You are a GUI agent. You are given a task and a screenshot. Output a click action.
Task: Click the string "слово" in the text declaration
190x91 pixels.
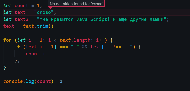click(x=44, y=12)
